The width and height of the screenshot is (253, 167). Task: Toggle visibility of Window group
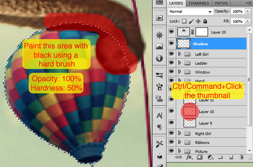click(171, 72)
